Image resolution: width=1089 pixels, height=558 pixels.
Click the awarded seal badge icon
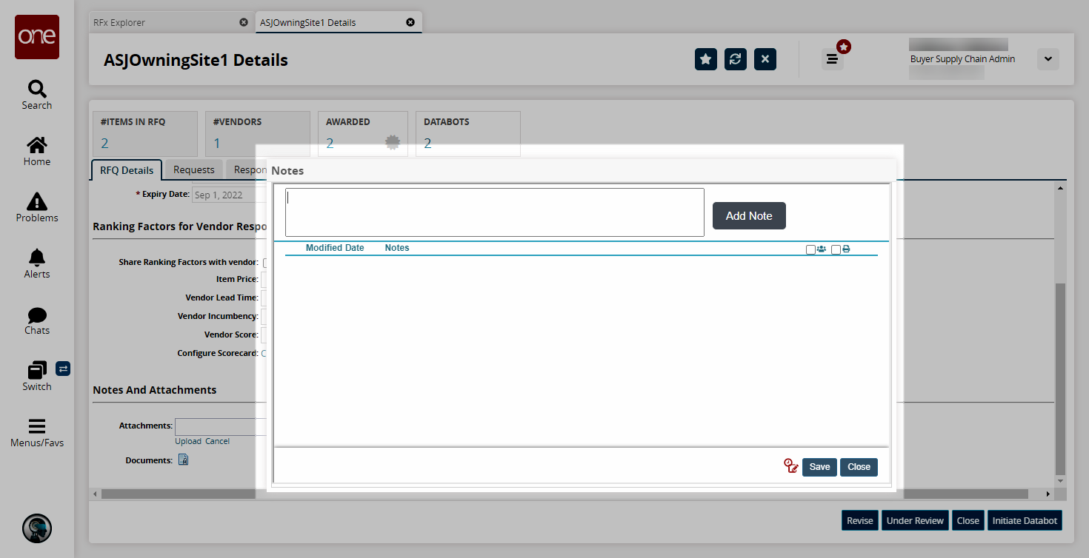point(393,143)
